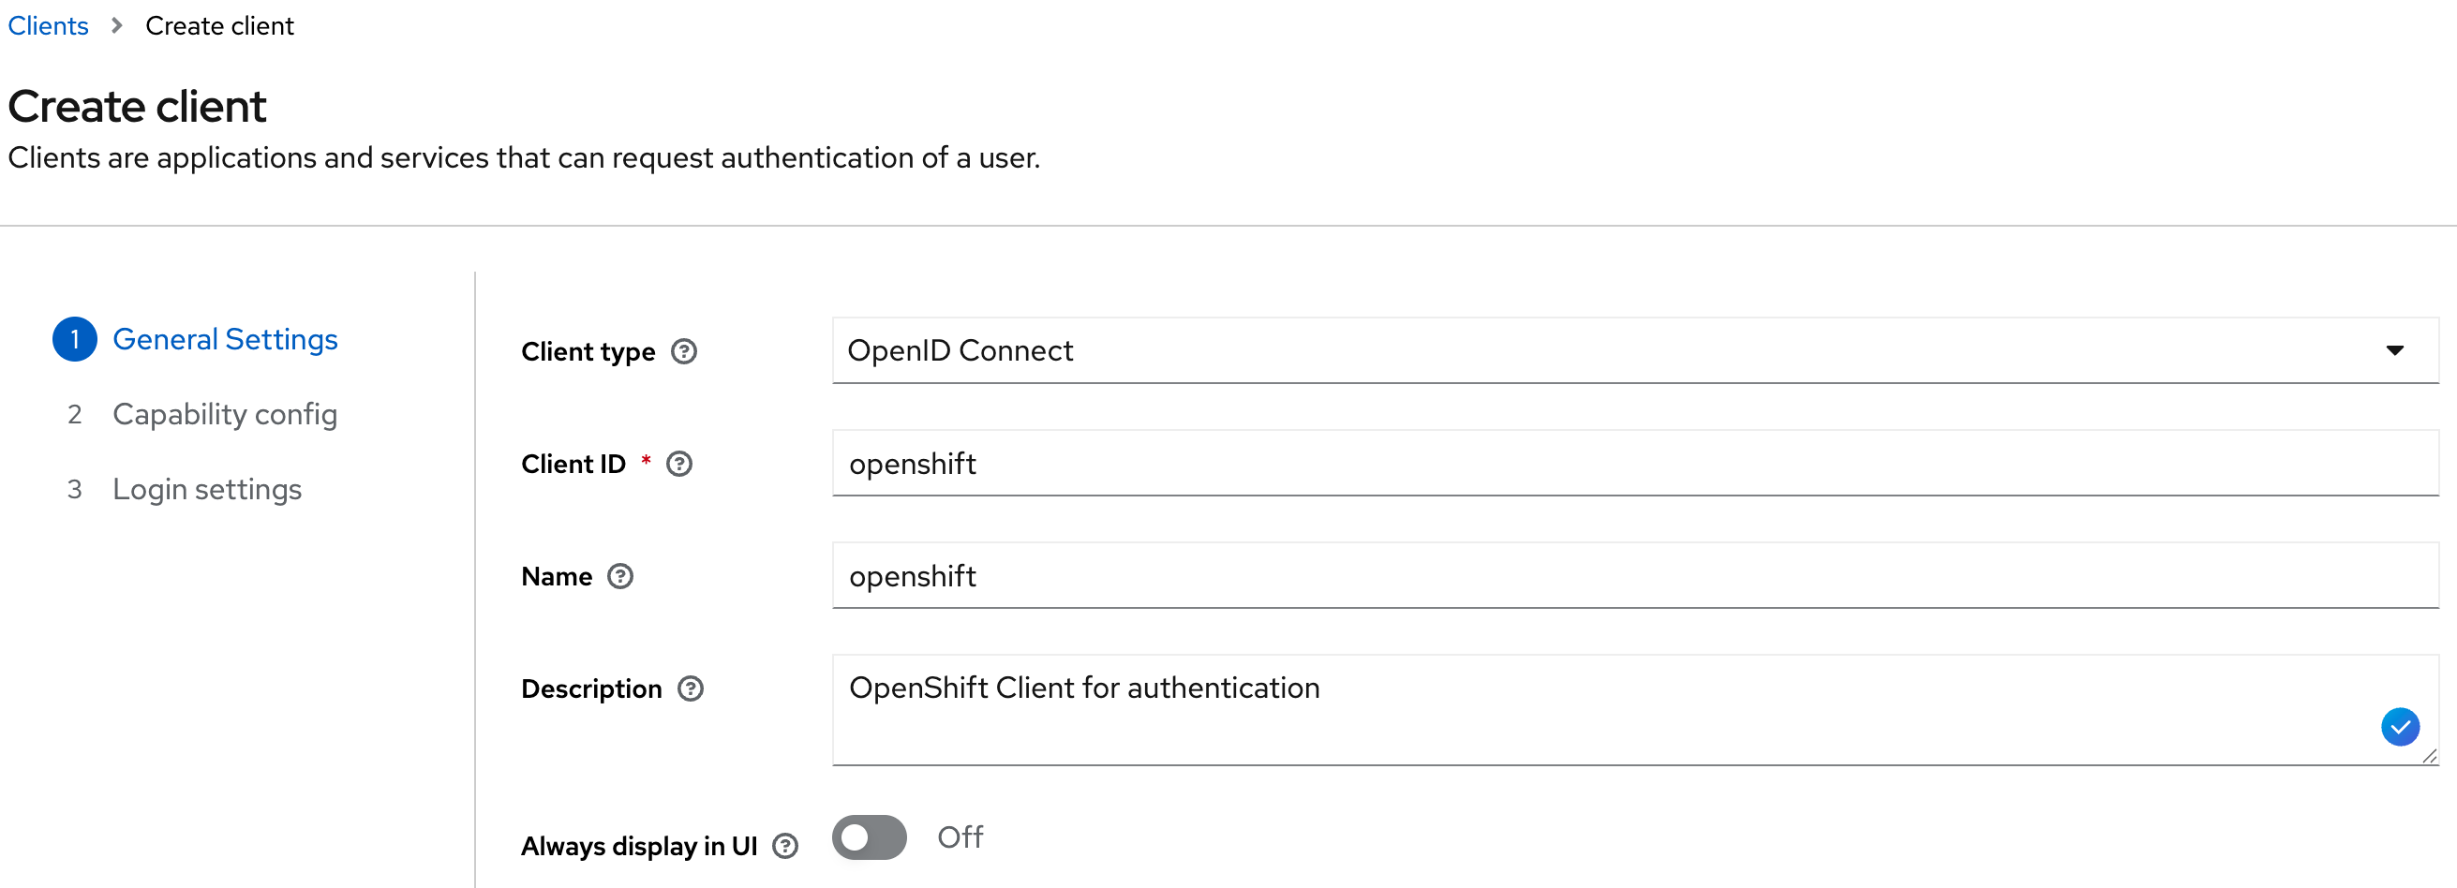Click the blue checkmark badge in Description

(2402, 727)
